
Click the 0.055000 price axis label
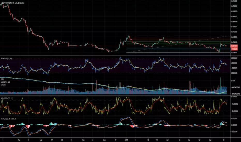[x=234, y=22]
